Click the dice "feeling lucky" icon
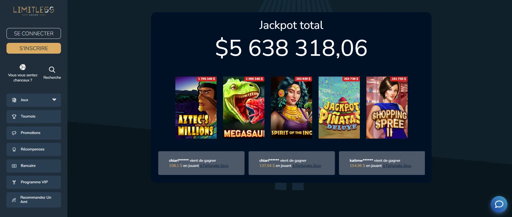Screen dimensions: 512x217 (x=23, y=67)
